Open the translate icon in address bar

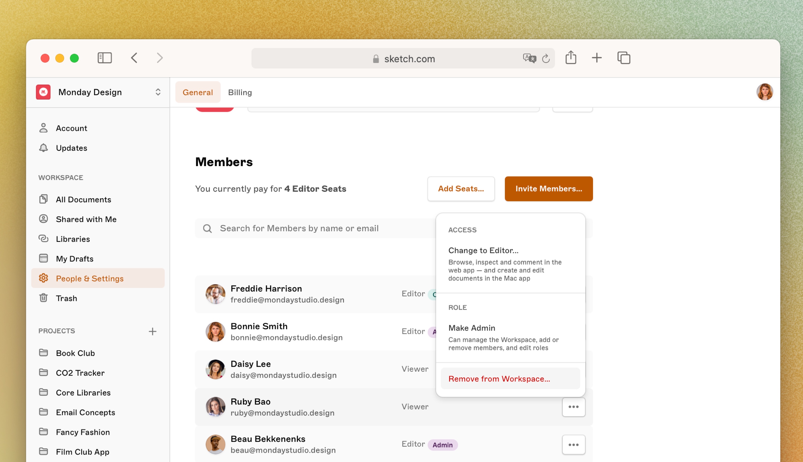529,58
